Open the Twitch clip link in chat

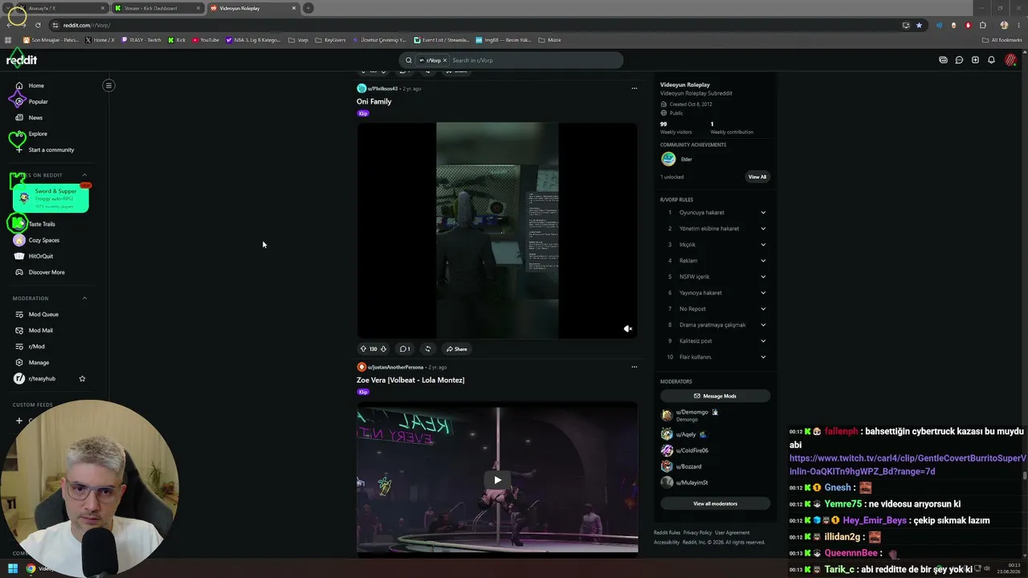point(908,465)
